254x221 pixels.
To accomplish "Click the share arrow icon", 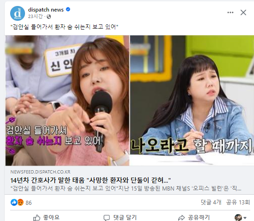I will click(181, 218).
